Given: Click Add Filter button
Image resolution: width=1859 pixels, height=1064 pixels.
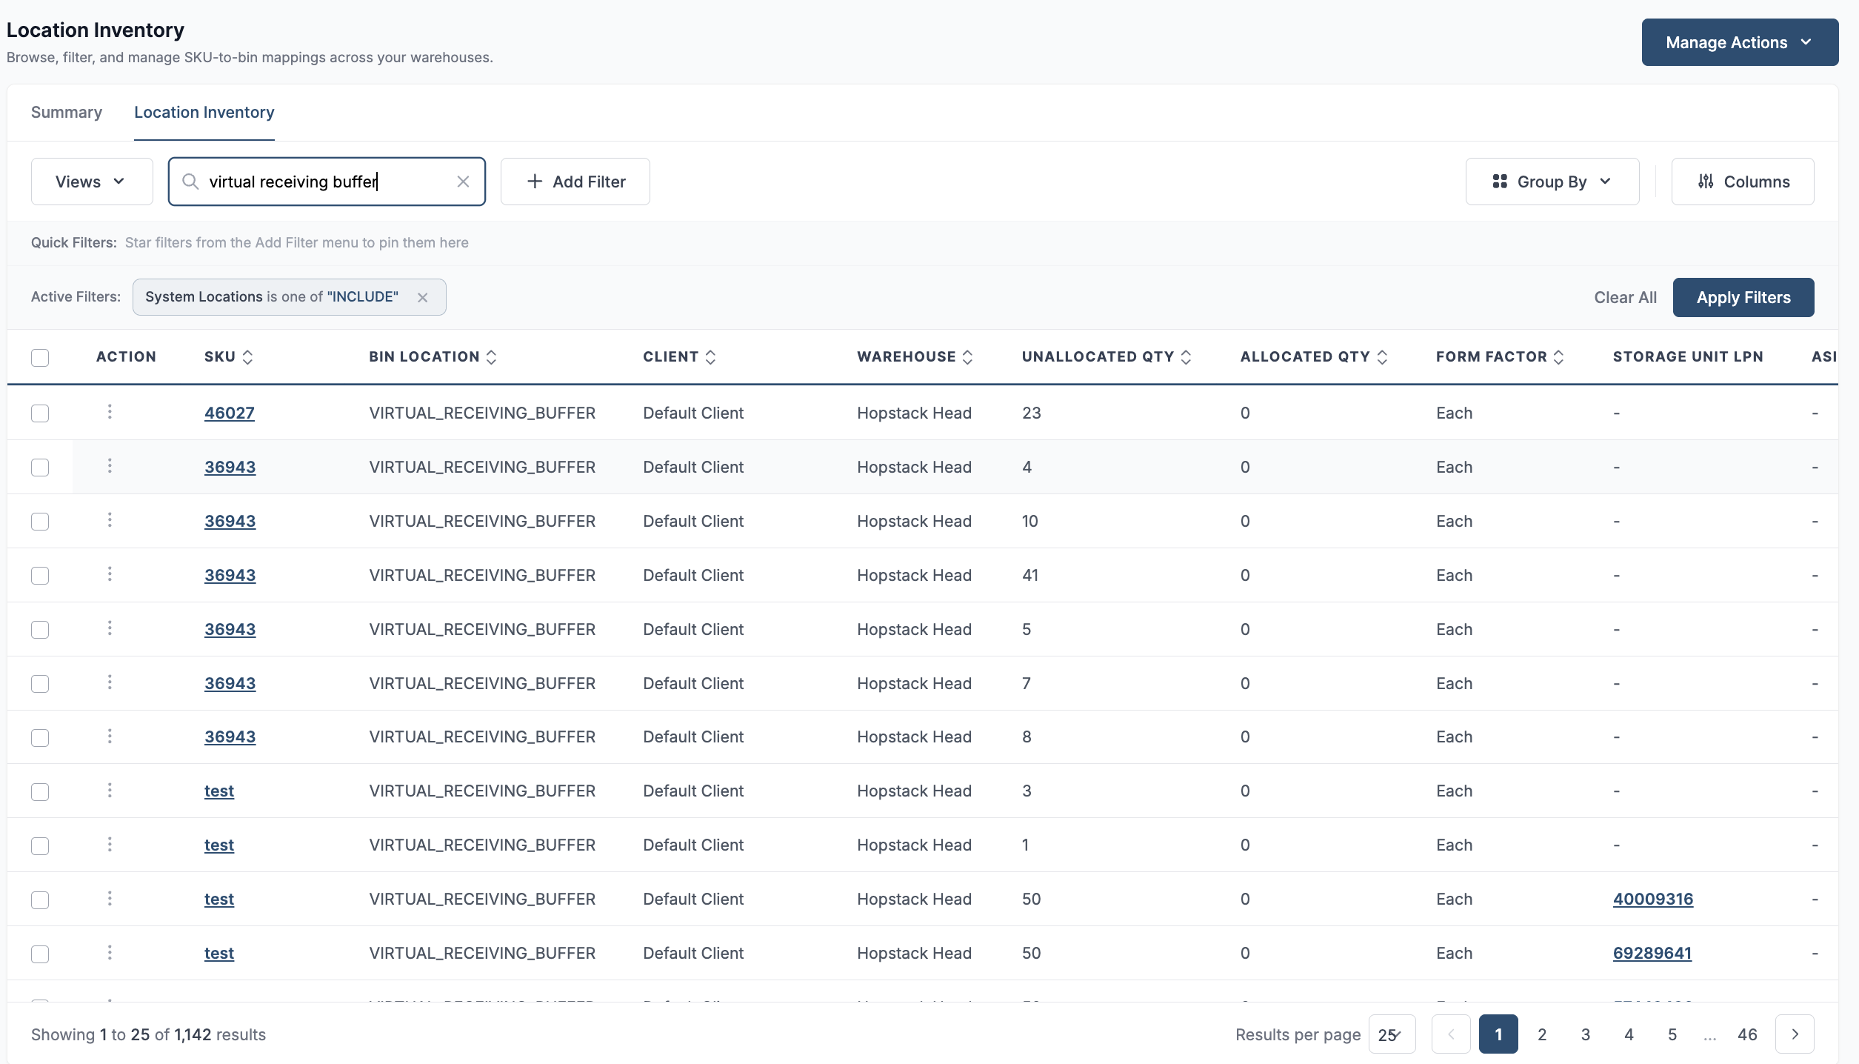Looking at the screenshot, I should coord(575,182).
